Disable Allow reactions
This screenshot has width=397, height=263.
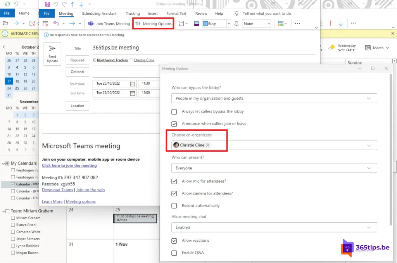coord(174,241)
